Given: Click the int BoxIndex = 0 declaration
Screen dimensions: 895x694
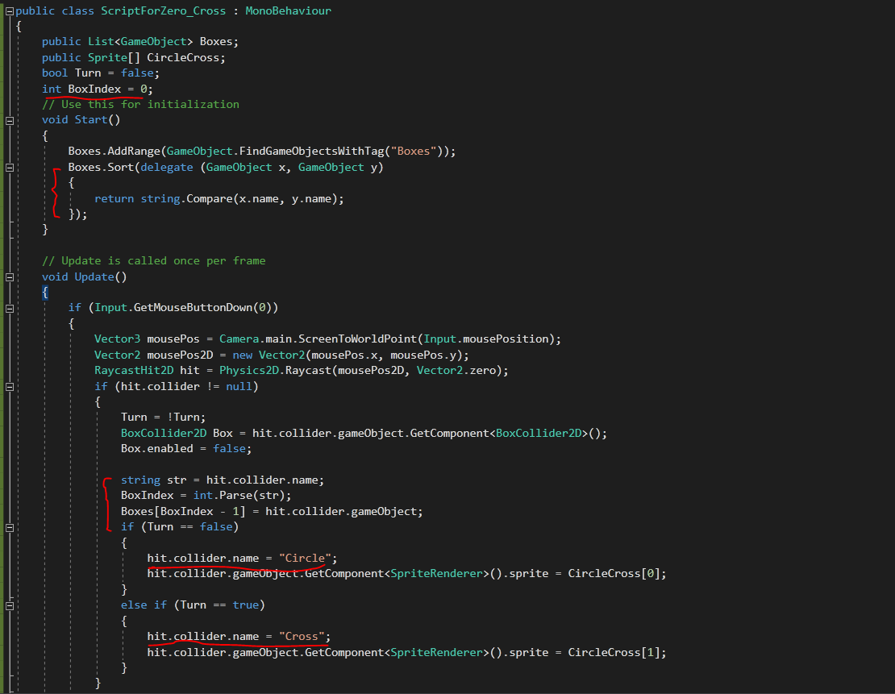Looking at the screenshot, I should [98, 89].
